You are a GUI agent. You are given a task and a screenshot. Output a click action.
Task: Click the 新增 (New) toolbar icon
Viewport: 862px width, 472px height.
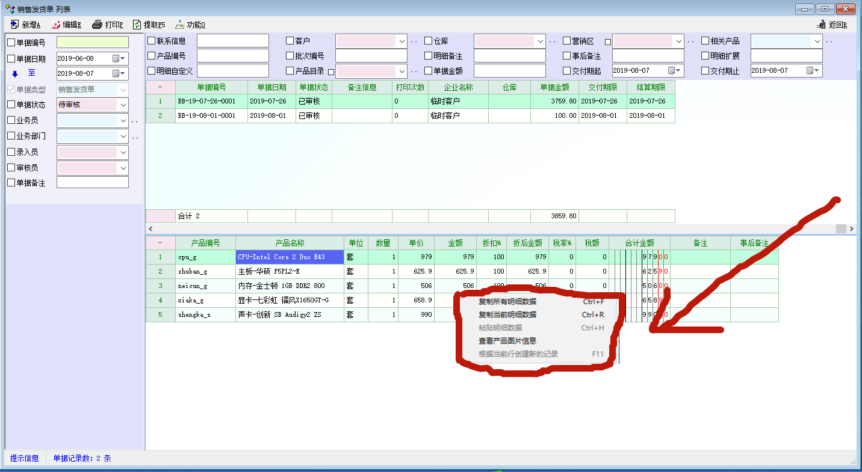click(x=15, y=25)
